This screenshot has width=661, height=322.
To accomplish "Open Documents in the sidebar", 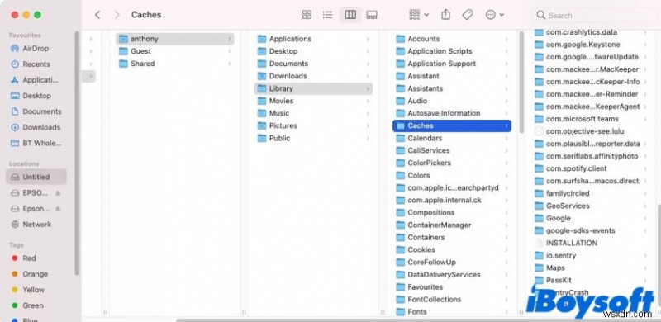I will click(36, 111).
